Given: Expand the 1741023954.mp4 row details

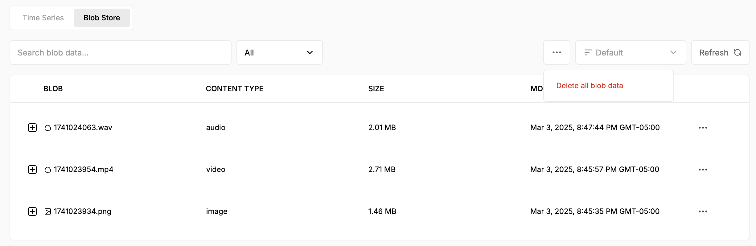Looking at the screenshot, I should [32, 170].
